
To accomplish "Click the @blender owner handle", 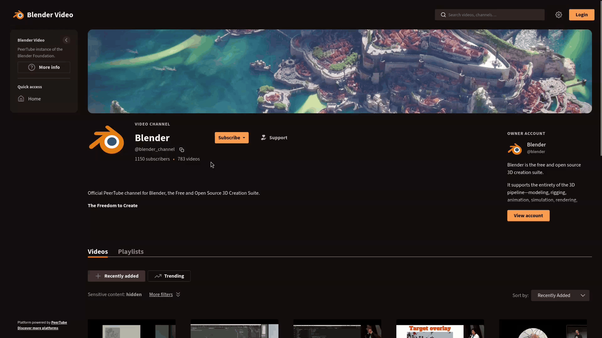I will (536, 151).
